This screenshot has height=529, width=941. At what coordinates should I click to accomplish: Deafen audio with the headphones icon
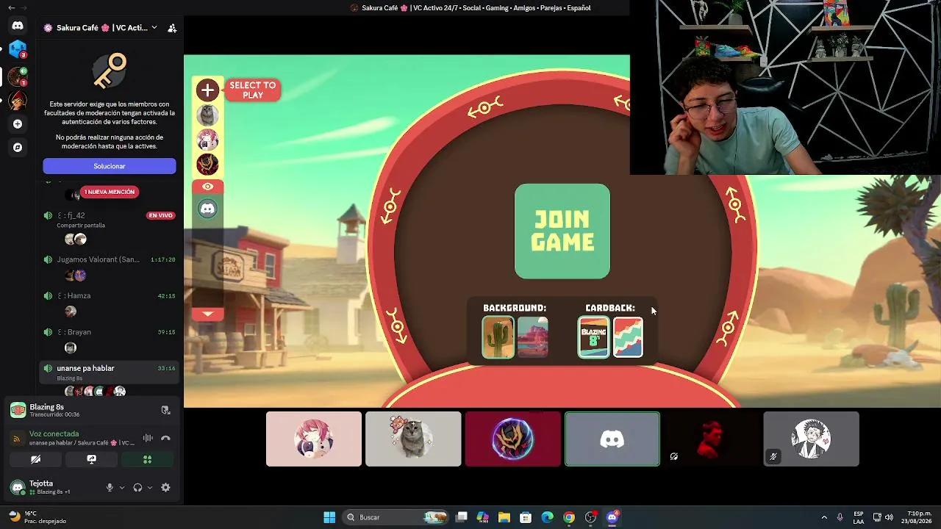click(137, 487)
